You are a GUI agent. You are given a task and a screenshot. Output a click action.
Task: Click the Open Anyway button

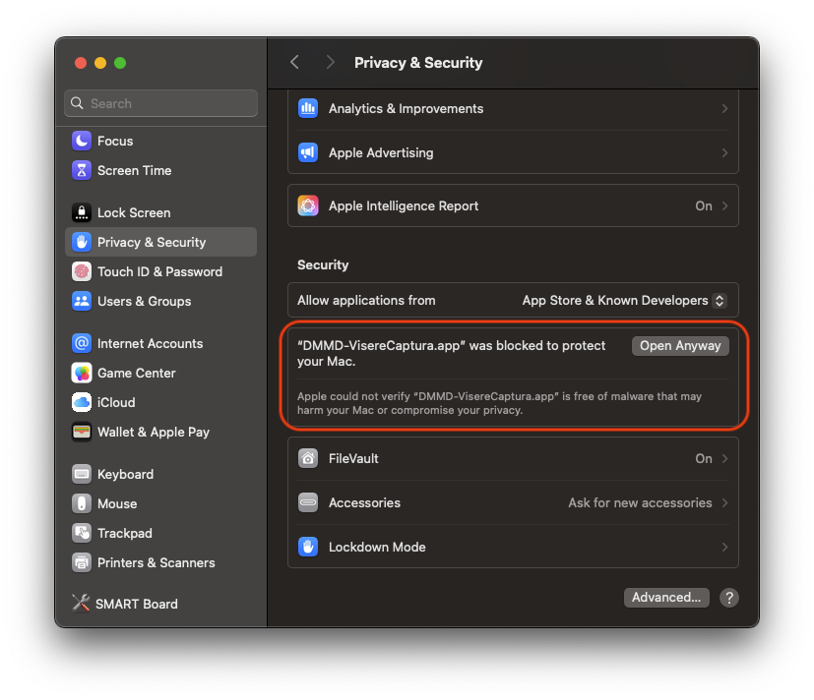click(680, 346)
